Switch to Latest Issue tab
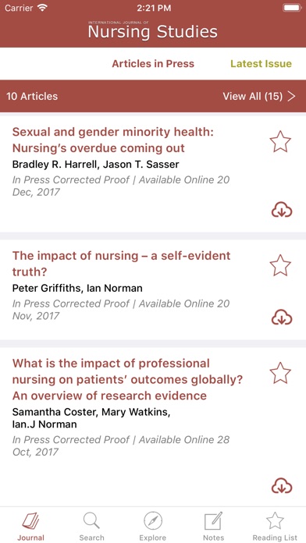The width and height of the screenshot is (306, 543). pos(261,64)
